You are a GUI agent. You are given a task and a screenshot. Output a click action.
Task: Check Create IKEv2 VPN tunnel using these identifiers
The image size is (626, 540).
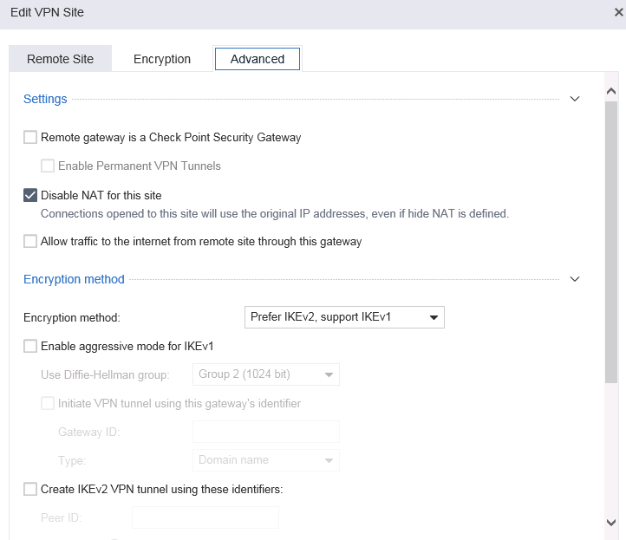pos(30,490)
